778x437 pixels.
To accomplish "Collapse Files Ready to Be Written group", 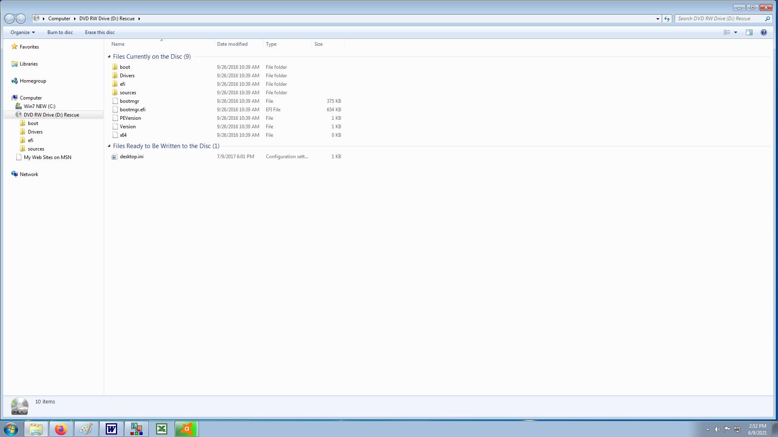I will [x=109, y=146].
